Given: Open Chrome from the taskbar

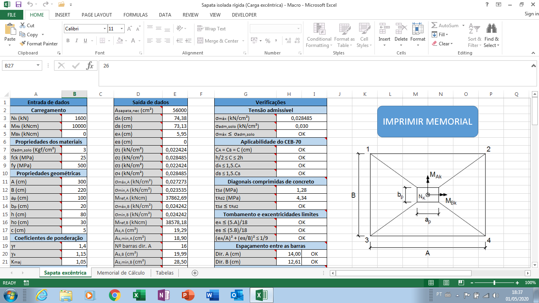Looking at the screenshot, I should pos(115,295).
